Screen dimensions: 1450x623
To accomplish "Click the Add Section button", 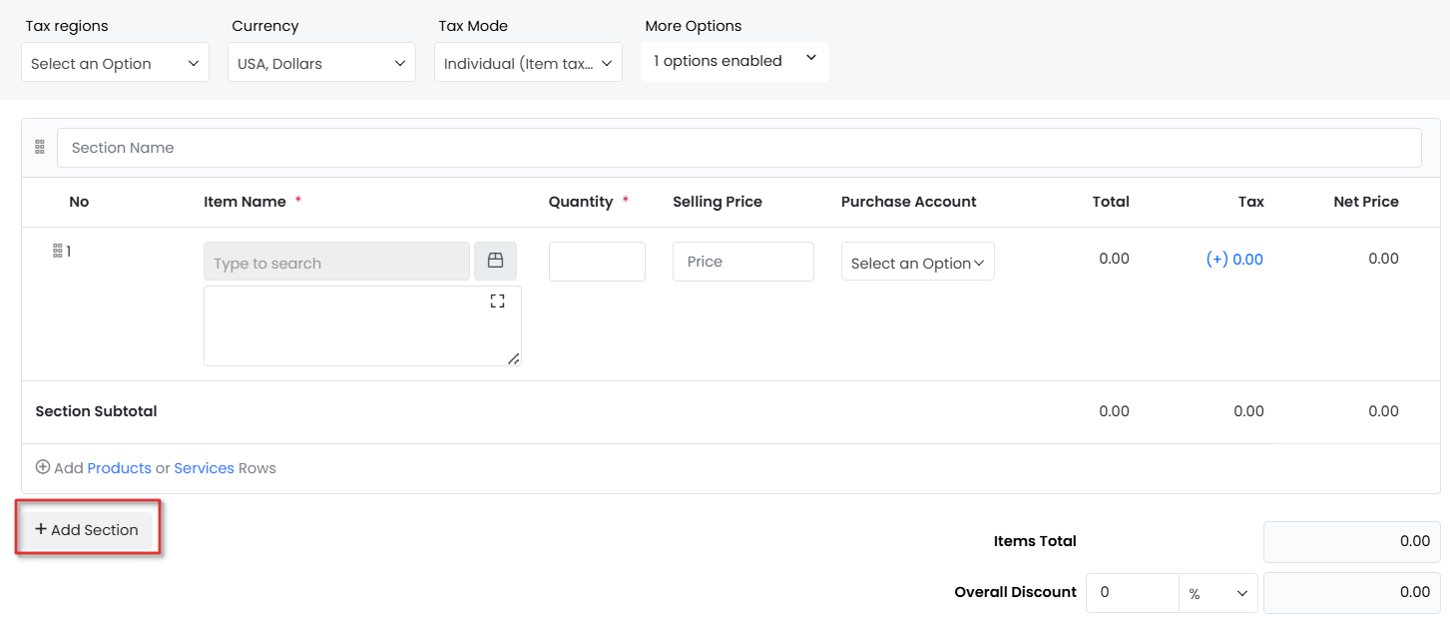I will coord(87,530).
